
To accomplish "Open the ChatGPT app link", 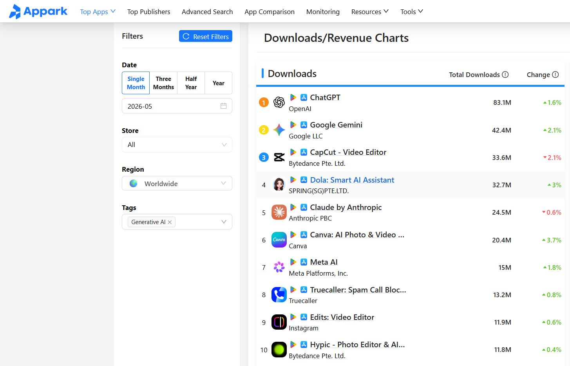I will click(325, 97).
